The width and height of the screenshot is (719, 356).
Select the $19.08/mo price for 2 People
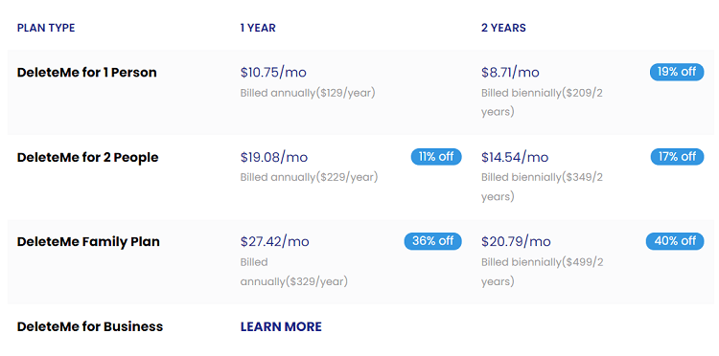274,157
